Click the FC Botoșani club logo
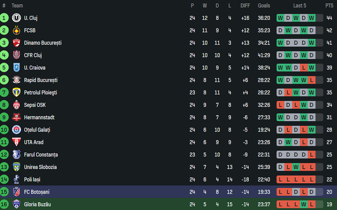The width and height of the screenshot is (337, 210). [x=16, y=192]
